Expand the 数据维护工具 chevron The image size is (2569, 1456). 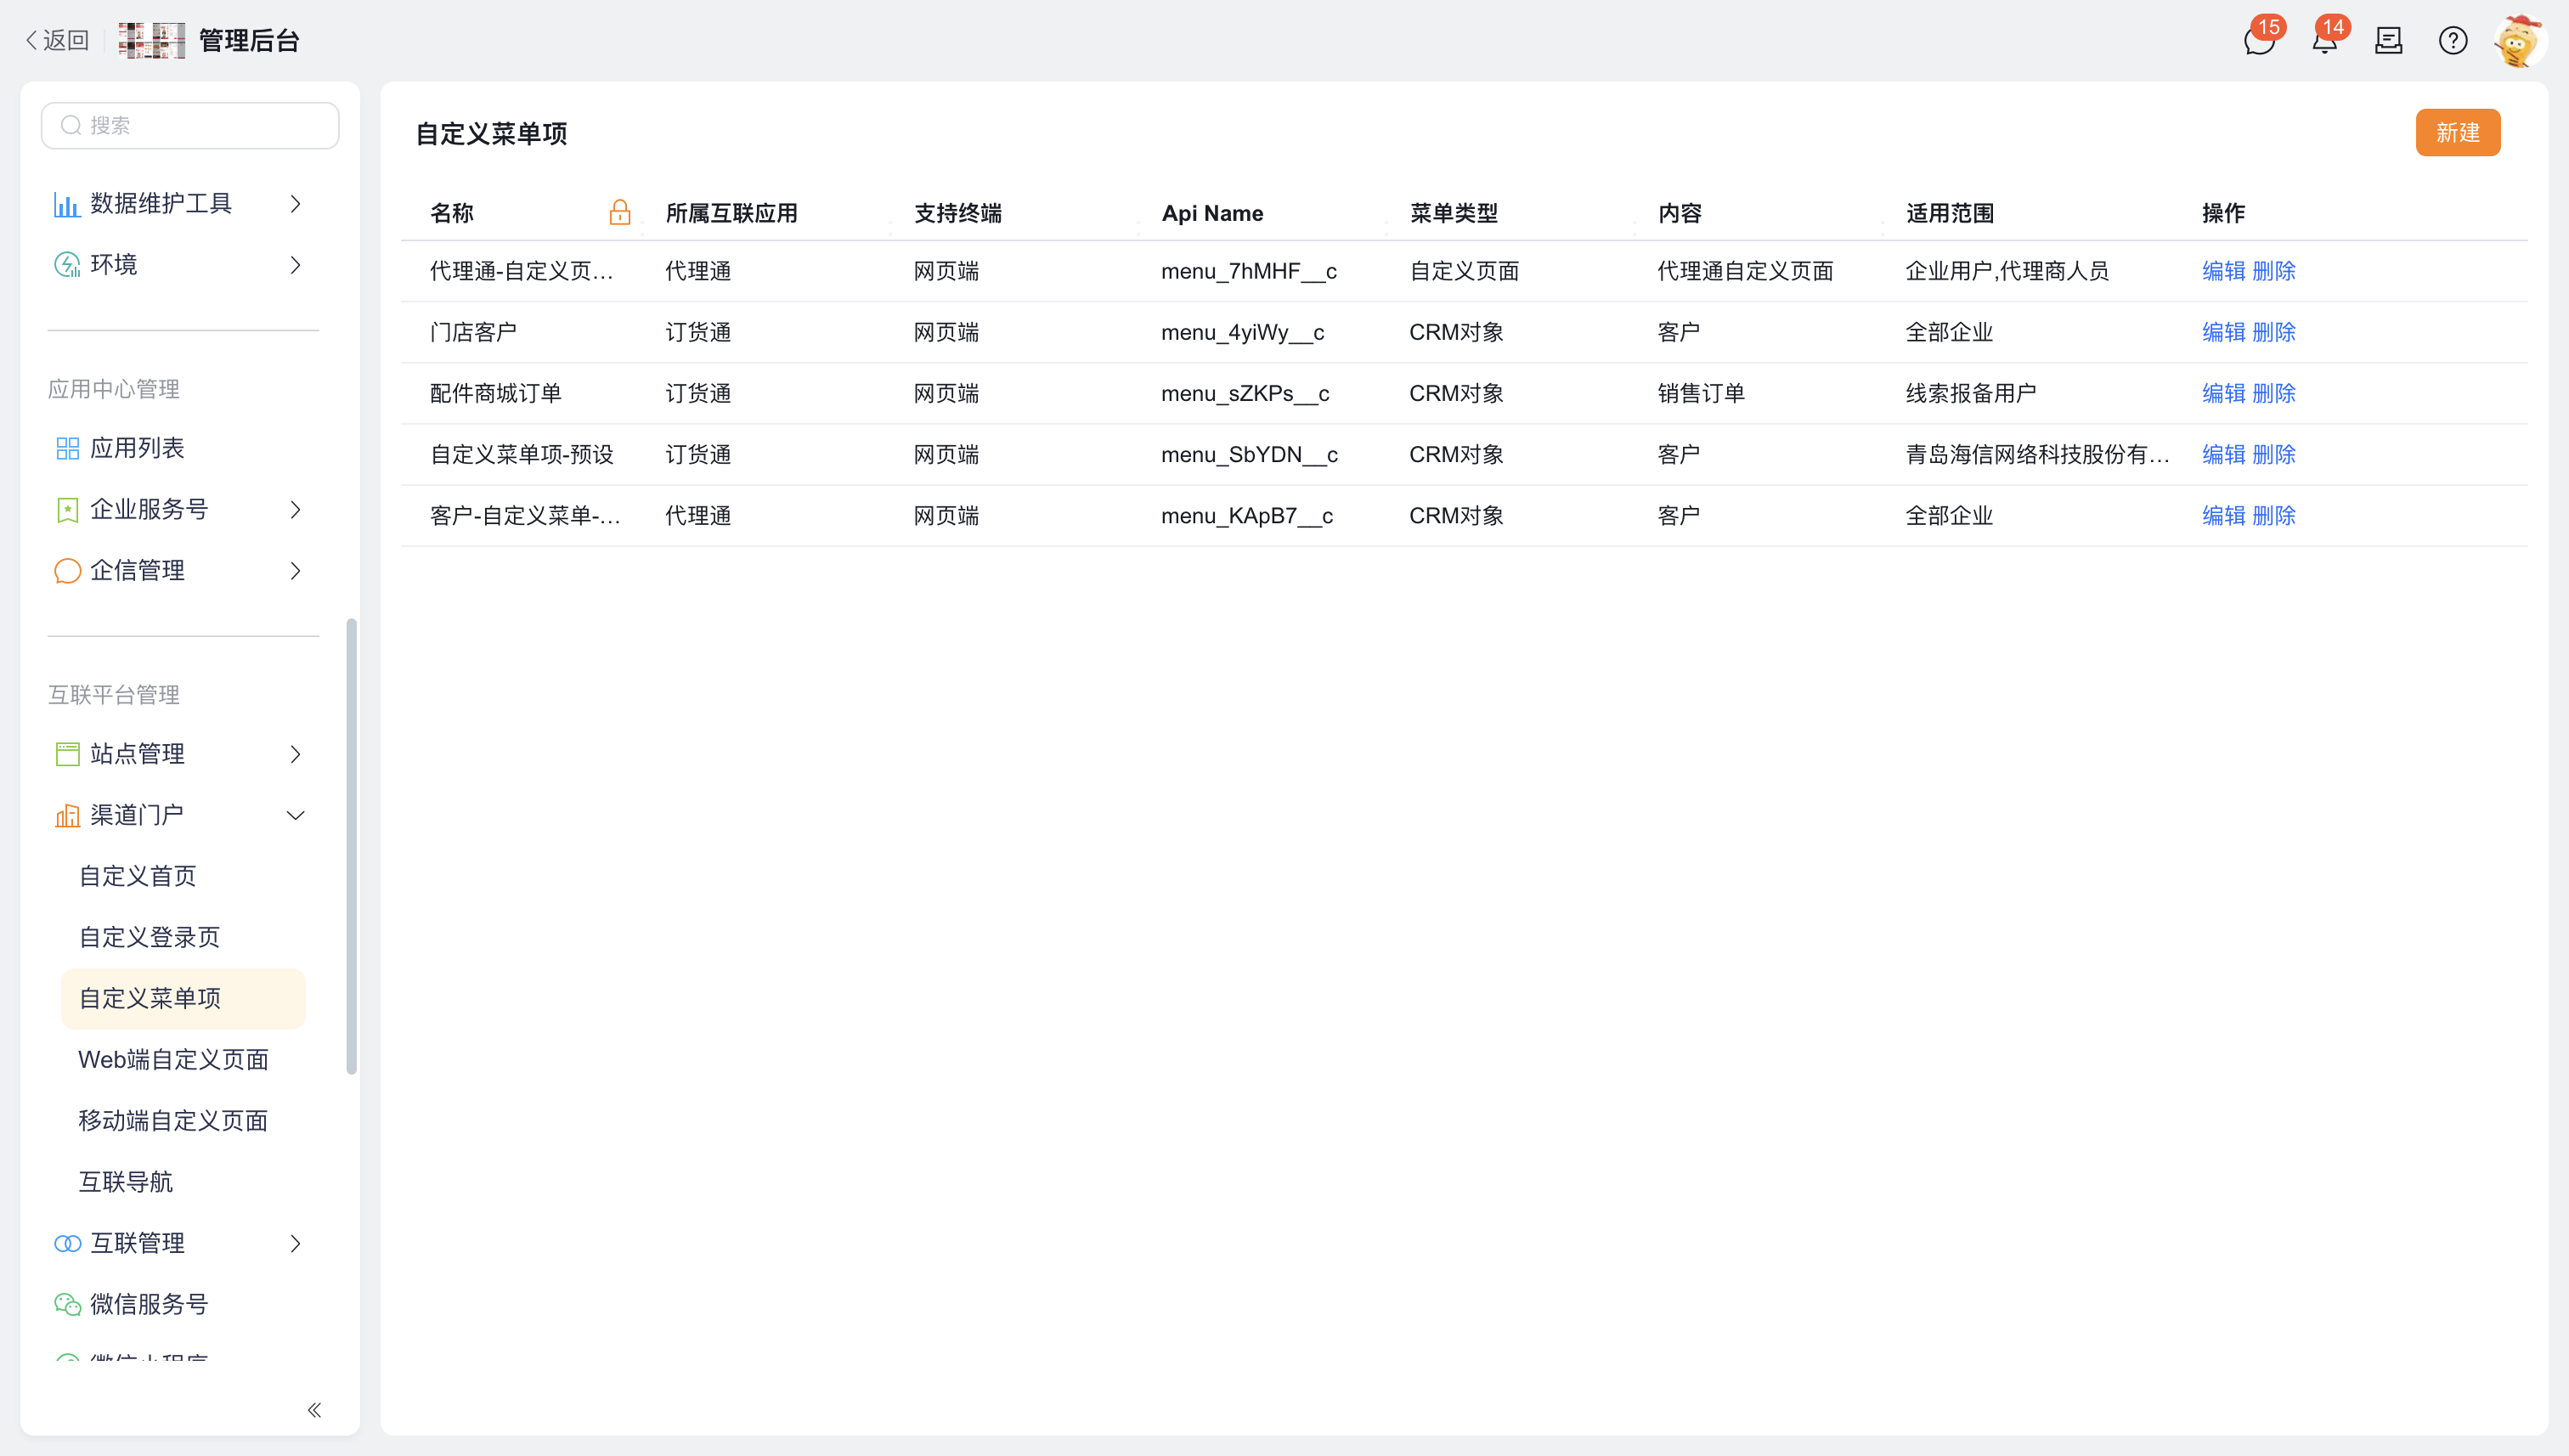pos(295,204)
